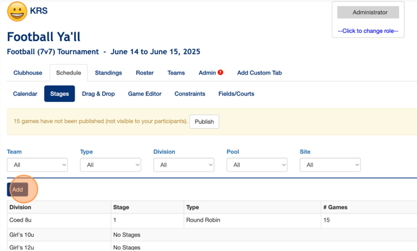The width and height of the screenshot is (417, 251).
Task: Open the Division filter dropdown
Action: [184, 165]
